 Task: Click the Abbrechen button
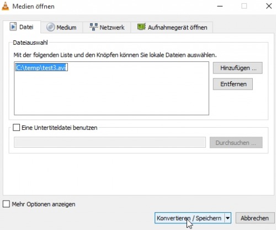coord(255,218)
